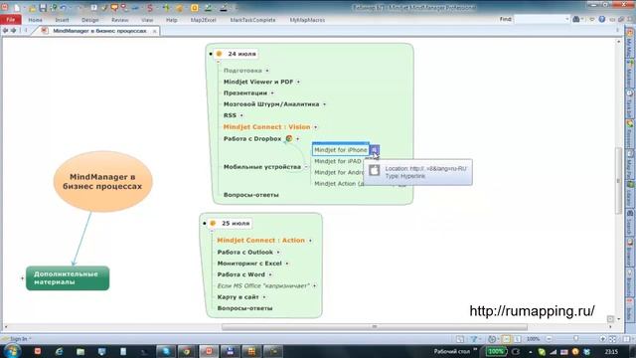Viewport: 636px width, 358px height.
Task: Open the File menu tab
Action: click(11, 20)
